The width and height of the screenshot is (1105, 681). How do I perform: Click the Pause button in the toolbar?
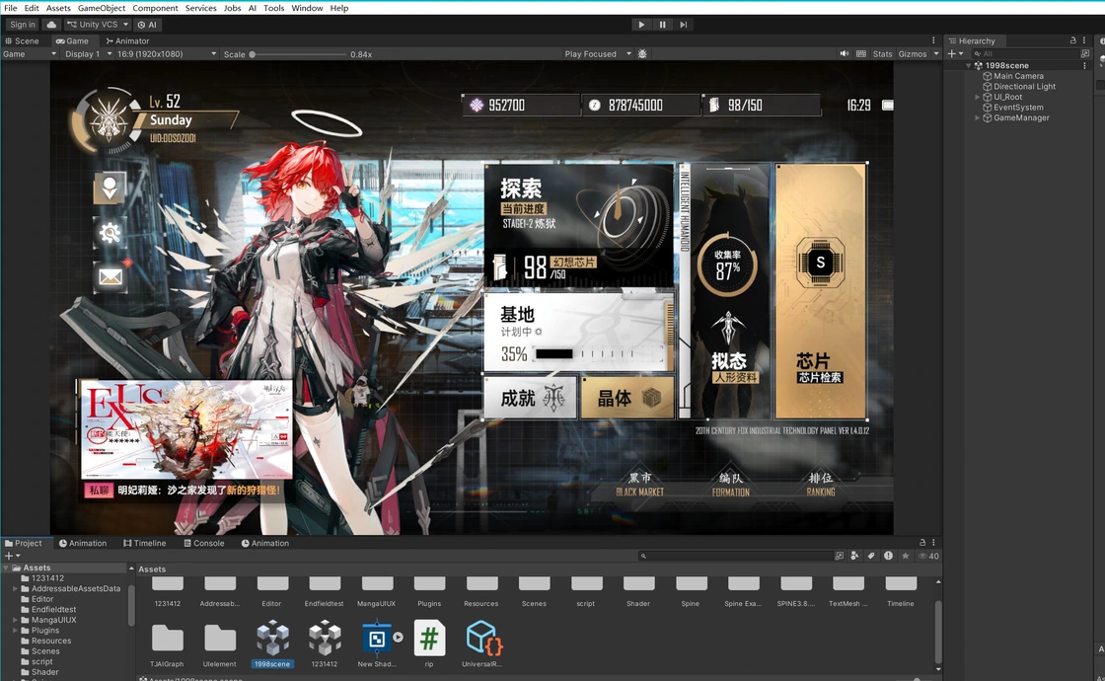pyautogui.click(x=662, y=24)
